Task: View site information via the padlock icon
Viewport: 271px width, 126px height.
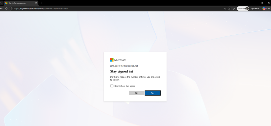Action: [11, 8]
